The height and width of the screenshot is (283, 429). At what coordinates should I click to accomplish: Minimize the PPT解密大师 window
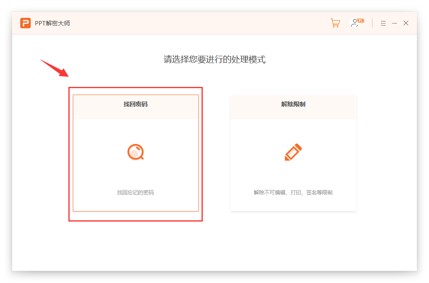395,23
